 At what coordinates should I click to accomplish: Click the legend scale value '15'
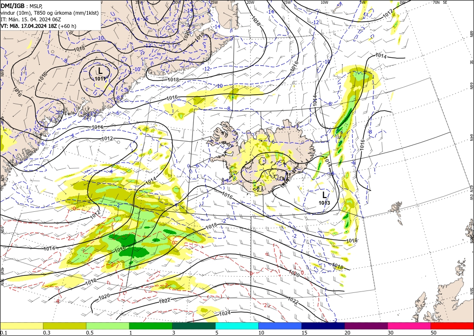tap(304, 333)
